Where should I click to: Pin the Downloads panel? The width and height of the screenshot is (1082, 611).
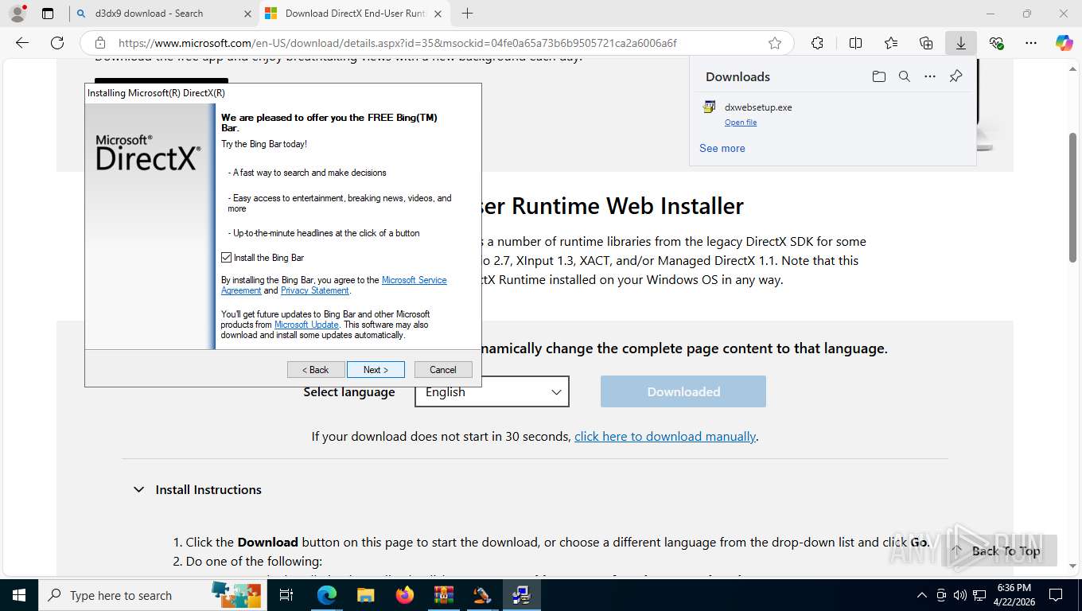[956, 76]
